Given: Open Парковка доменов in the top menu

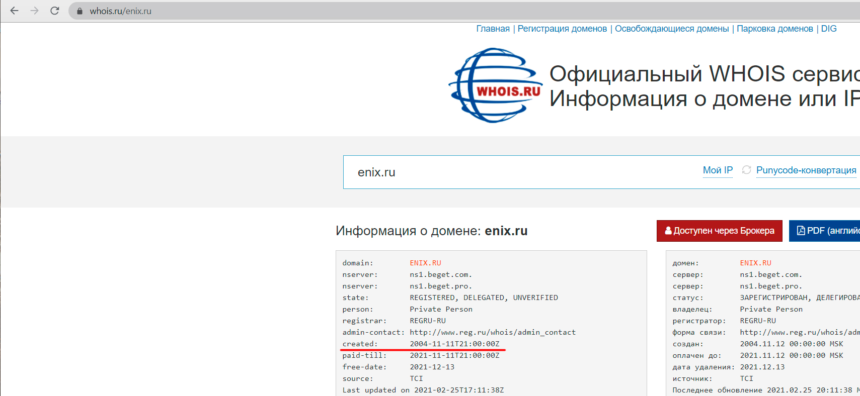Looking at the screenshot, I should click(775, 29).
